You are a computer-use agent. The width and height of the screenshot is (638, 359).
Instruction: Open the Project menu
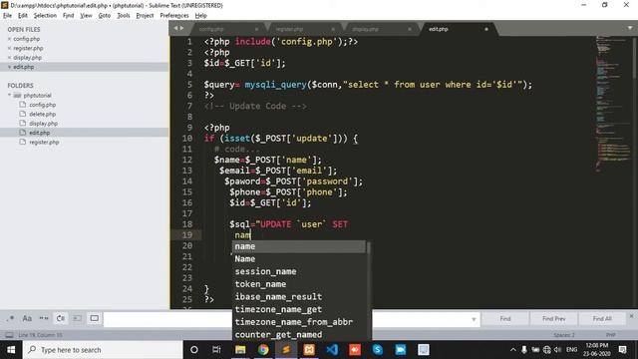(145, 16)
